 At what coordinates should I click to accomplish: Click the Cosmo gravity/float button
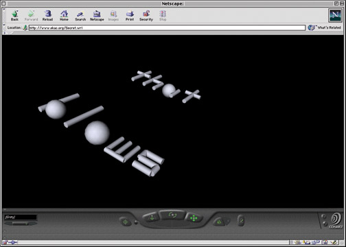pyautogui.click(x=219, y=222)
